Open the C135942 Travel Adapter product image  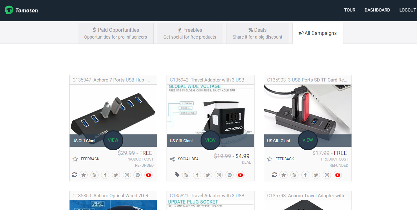click(210, 109)
